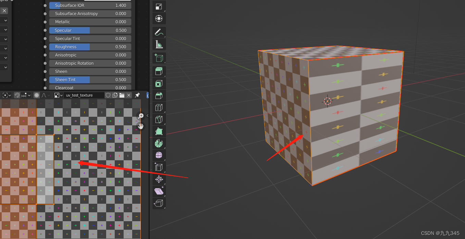Open bottommost dropdown in the left node panel
Image resolution: width=465 pixels, height=239 pixels.
pos(4,67)
